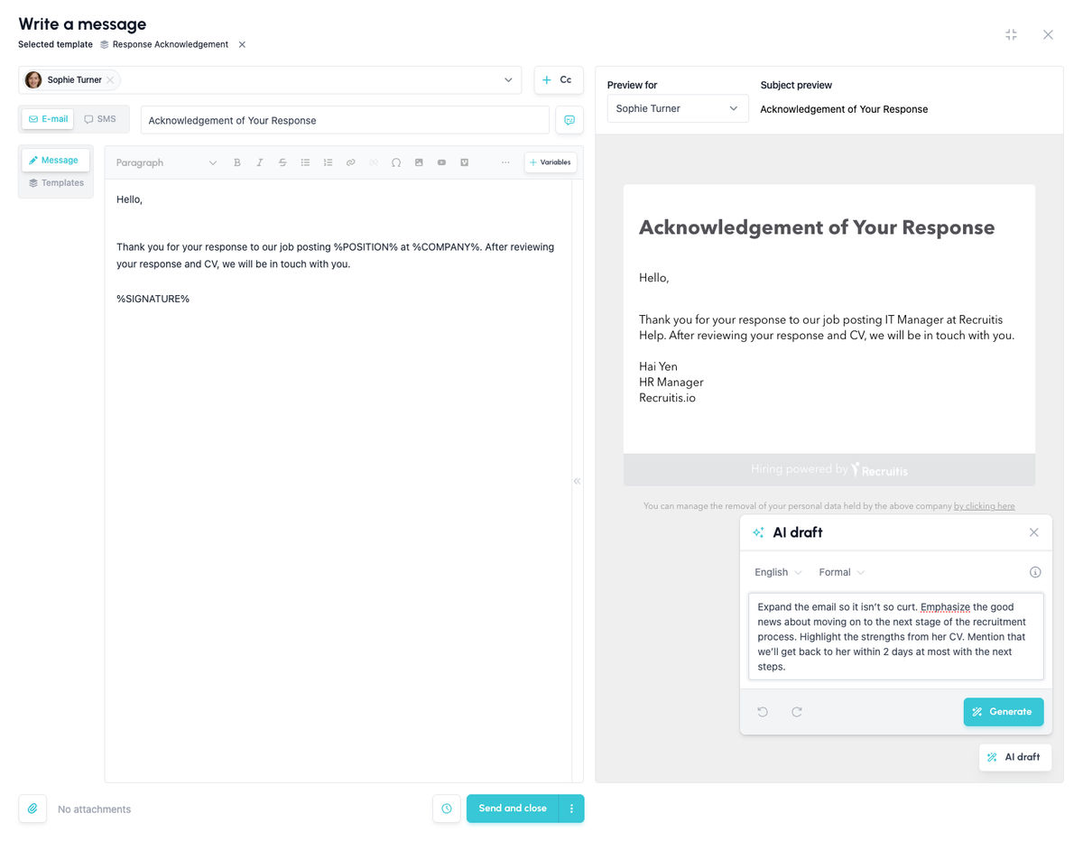Schedule sending with the clock icon
Screen dimensions: 1083x841
(x=447, y=809)
